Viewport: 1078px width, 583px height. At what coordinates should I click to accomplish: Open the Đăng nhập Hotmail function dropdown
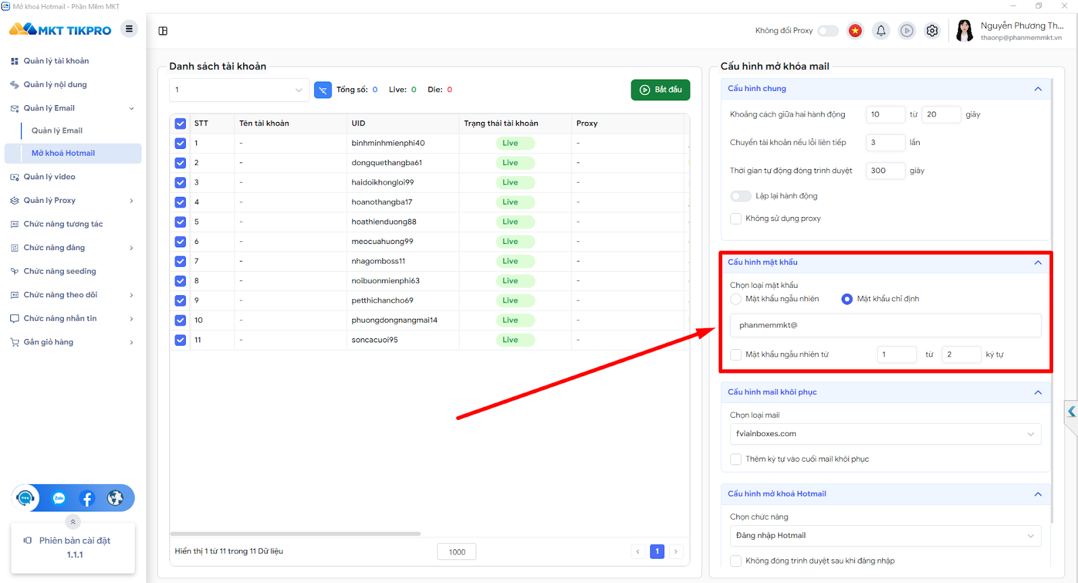pyautogui.click(x=885, y=536)
